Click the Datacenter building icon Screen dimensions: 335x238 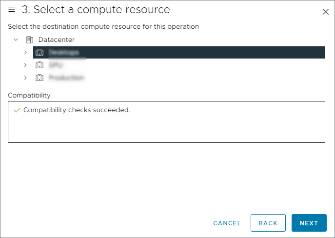(29, 40)
